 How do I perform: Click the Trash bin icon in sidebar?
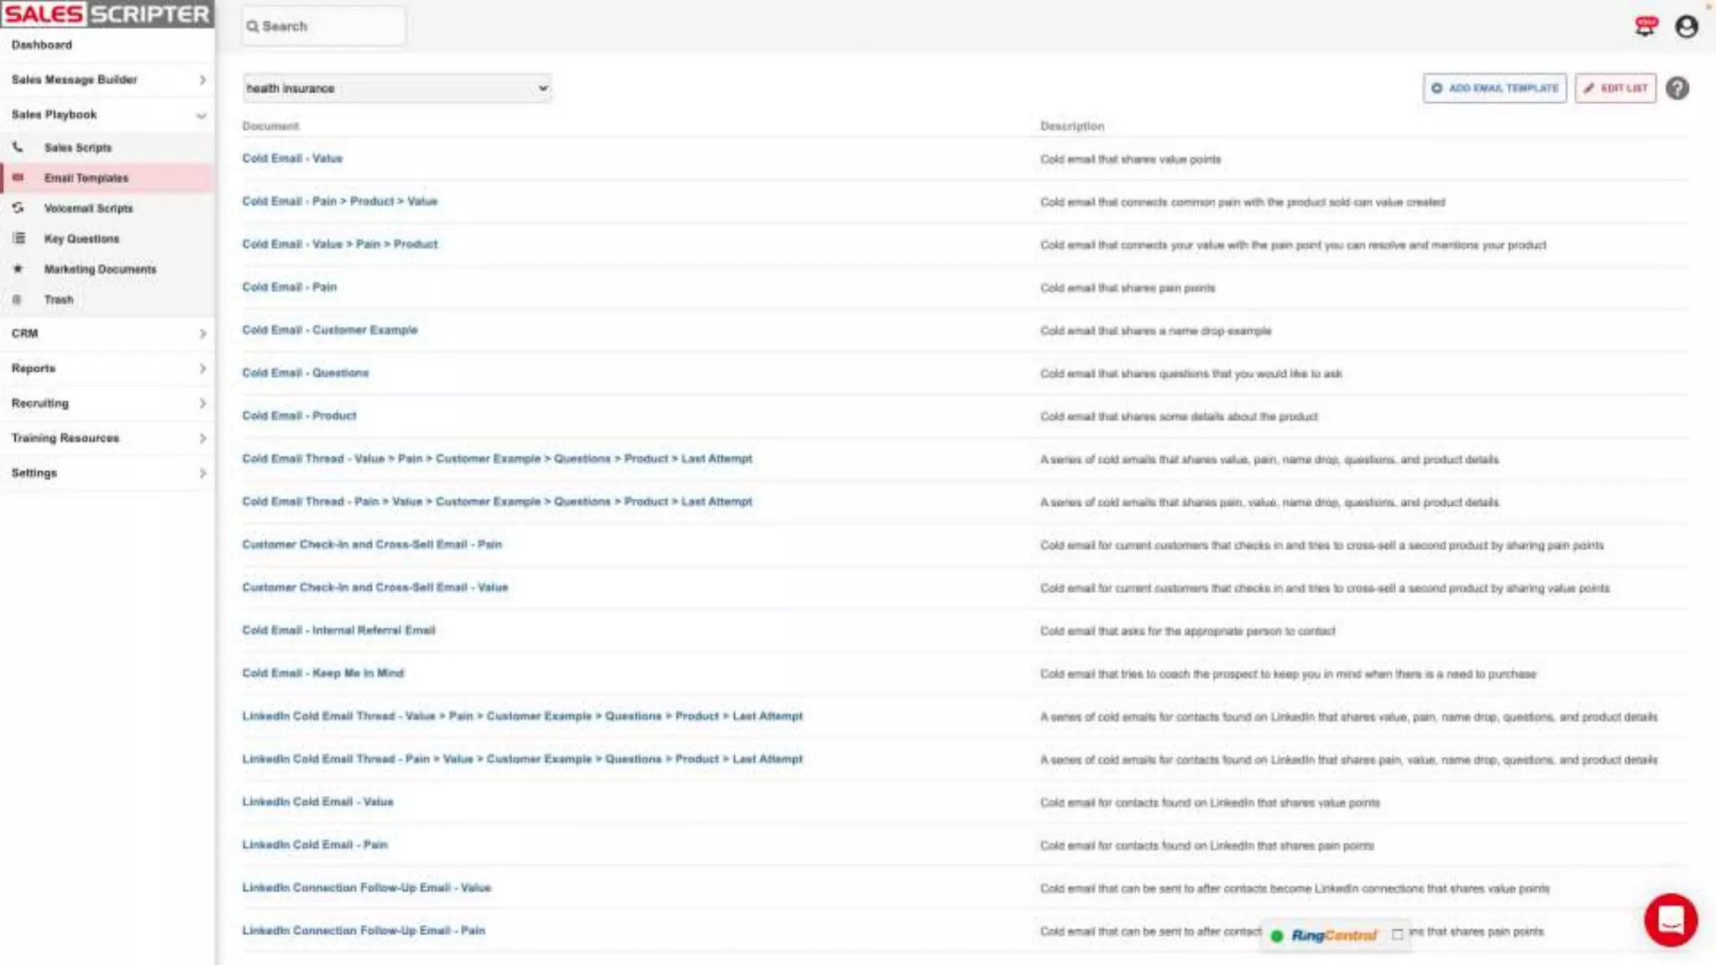pyautogui.click(x=18, y=299)
